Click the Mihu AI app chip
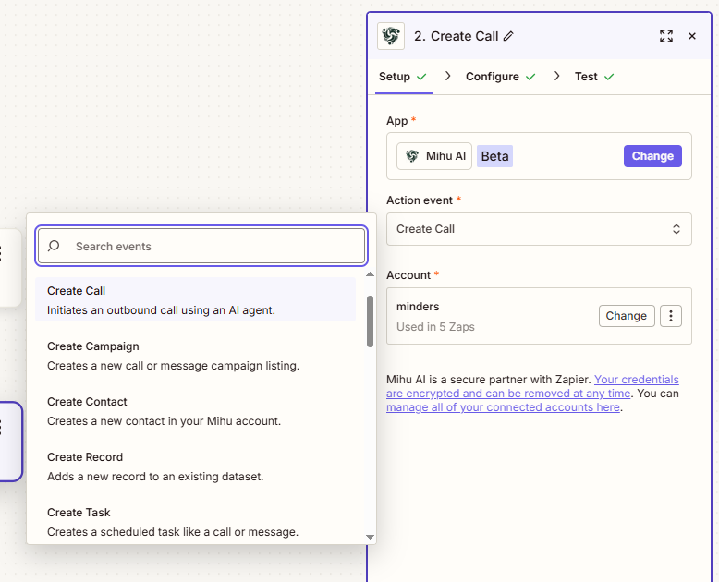The image size is (719, 582). (x=434, y=156)
